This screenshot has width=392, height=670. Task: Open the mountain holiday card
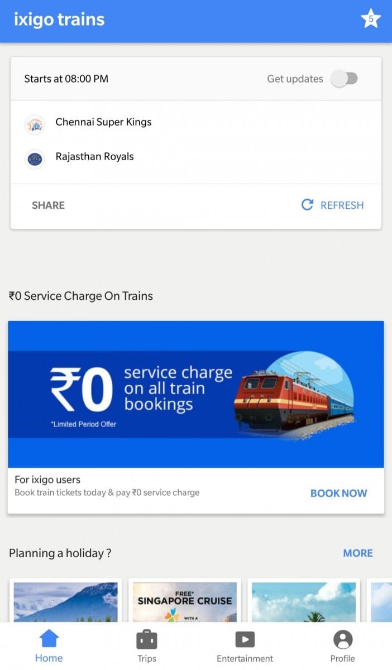66,601
